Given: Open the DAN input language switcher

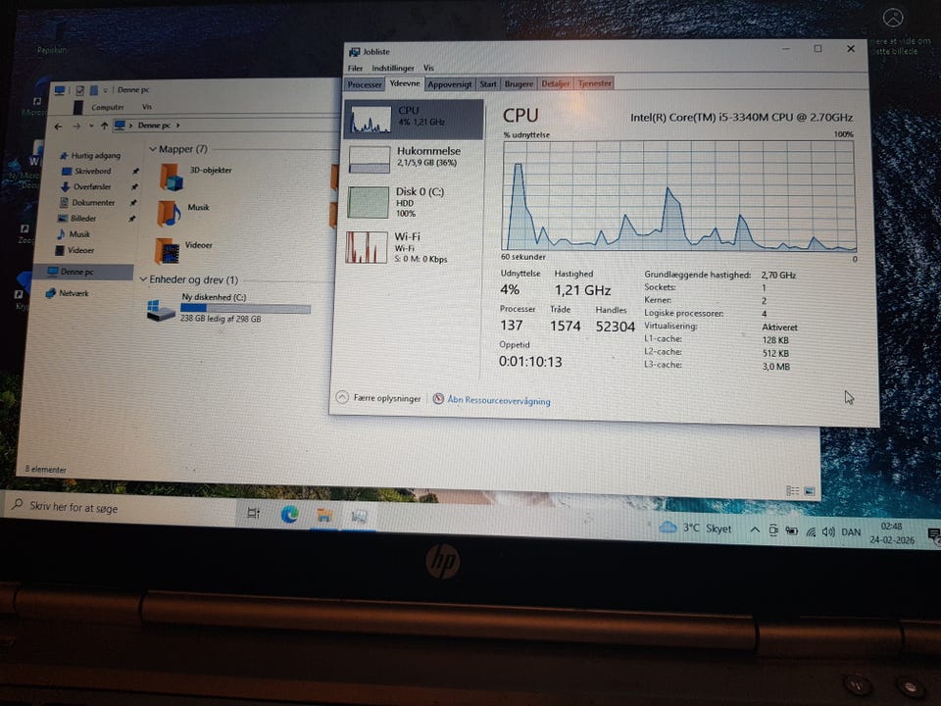Looking at the screenshot, I should point(851,531).
